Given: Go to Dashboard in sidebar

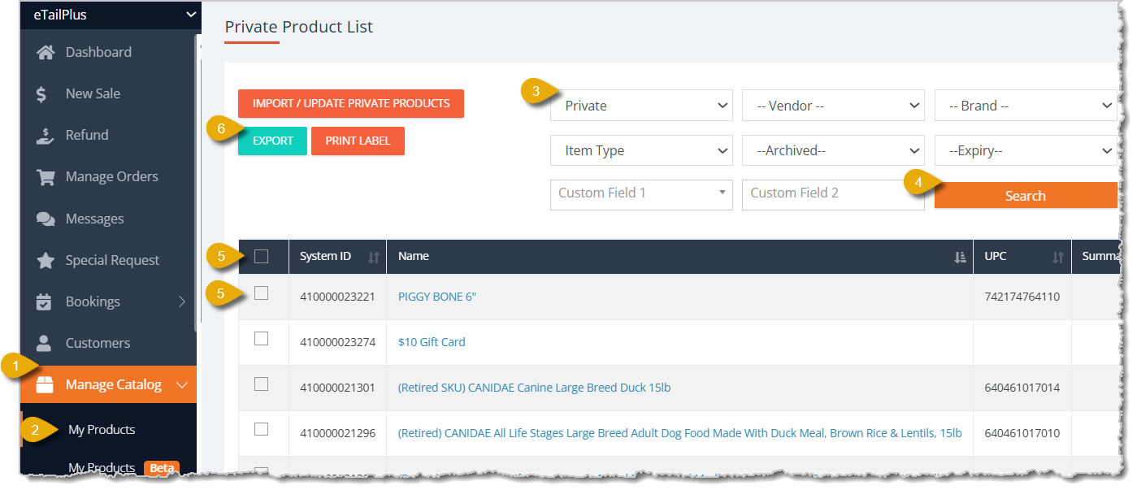Looking at the screenshot, I should click(98, 52).
